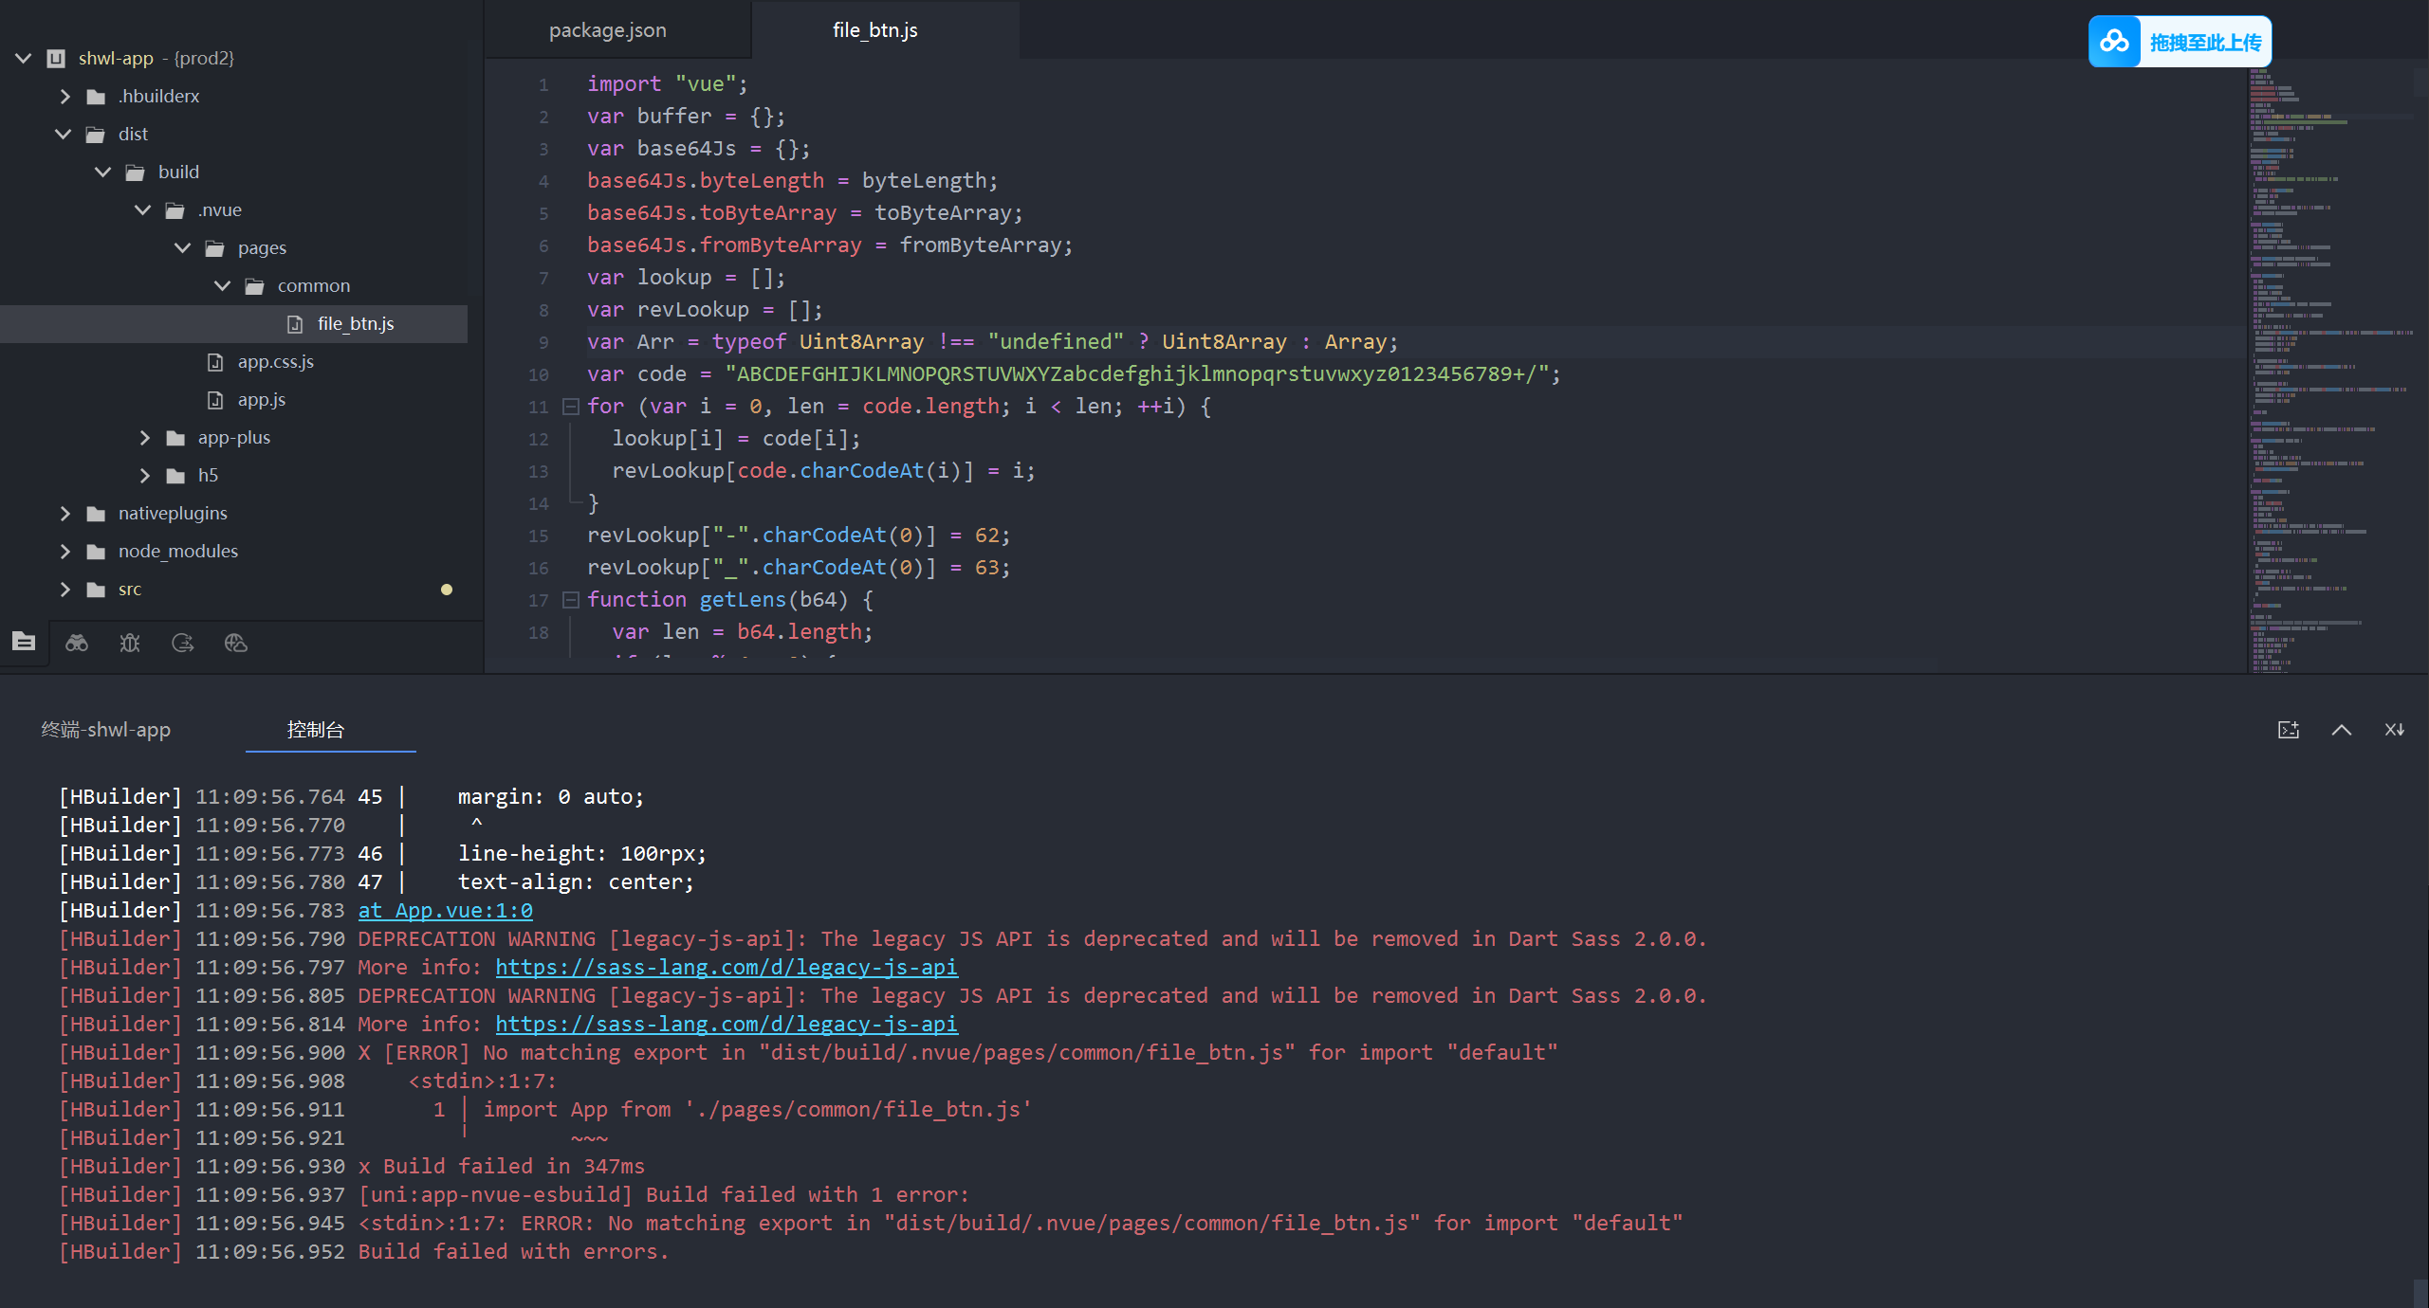Switch to the 终端-shwl-app terminal tab
The height and width of the screenshot is (1308, 2429).
(106, 730)
